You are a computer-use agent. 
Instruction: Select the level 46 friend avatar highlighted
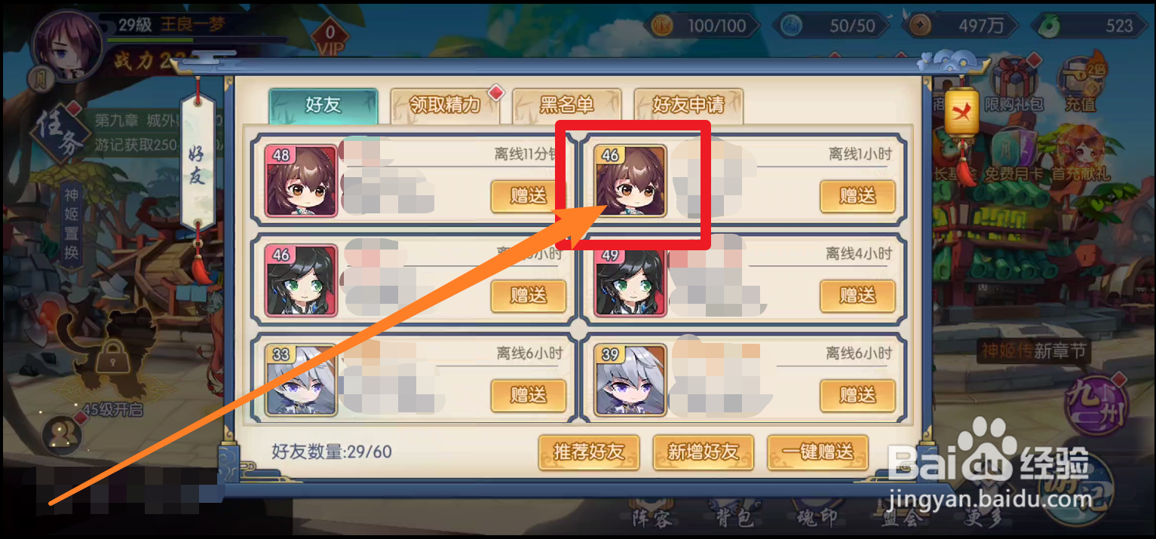[x=630, y=181]
